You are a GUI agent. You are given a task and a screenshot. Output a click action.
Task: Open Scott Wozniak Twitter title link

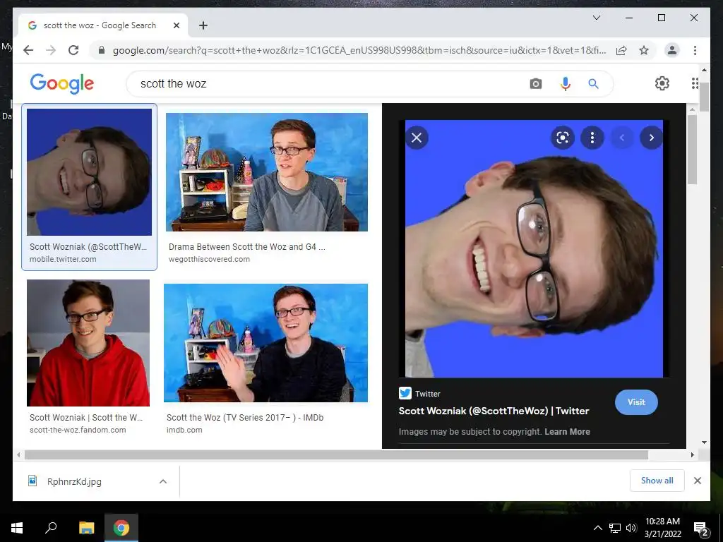[x=494, y=411]
